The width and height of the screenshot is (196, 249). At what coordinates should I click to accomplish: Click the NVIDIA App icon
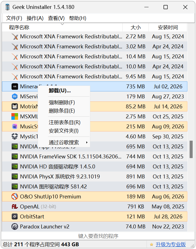15,146
